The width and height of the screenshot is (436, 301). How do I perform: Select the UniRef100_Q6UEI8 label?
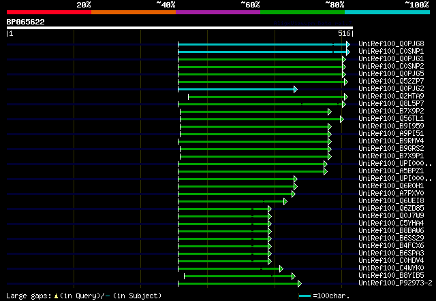point(391,201)
